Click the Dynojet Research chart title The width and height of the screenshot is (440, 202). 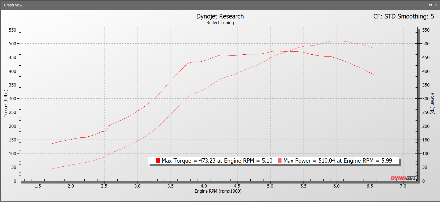[x=220, y=16]
